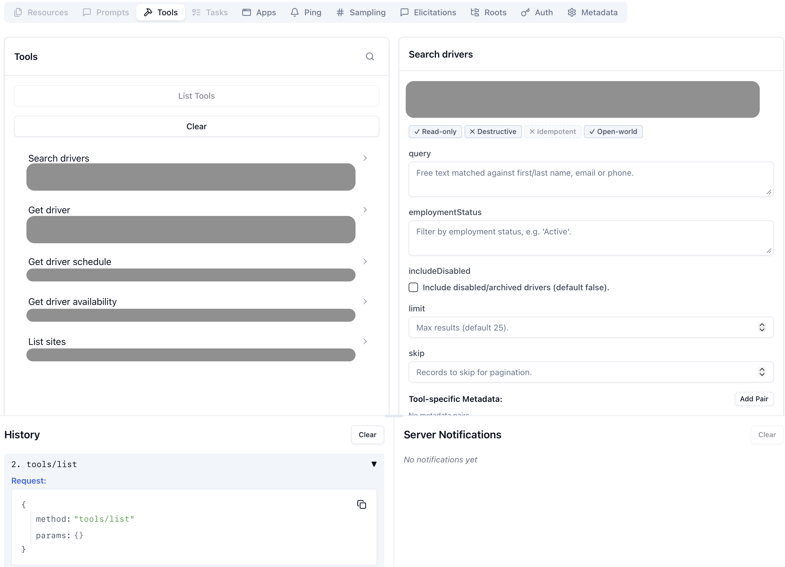Clear the Server Notifications panel
Image resolution: width=785 pixels, height=567 pixels.
[x=767, y=435]
